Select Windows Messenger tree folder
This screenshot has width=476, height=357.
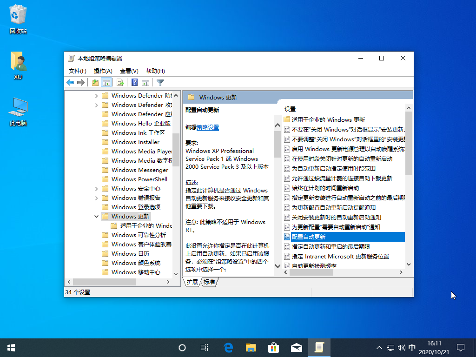pos(139,170)
